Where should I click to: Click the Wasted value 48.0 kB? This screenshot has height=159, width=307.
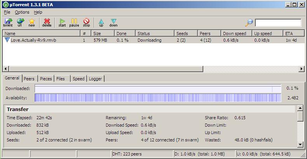(x=253, y=140)
